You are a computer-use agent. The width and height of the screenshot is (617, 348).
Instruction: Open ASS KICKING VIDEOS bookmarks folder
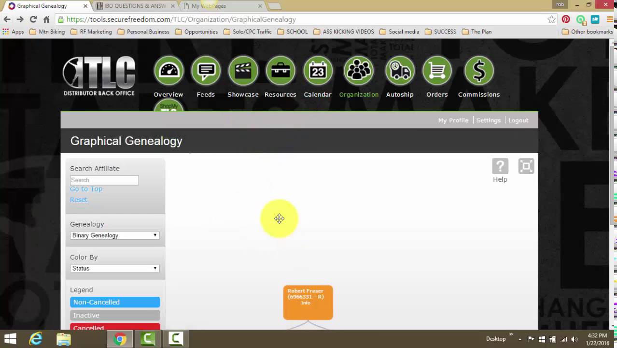344,32
